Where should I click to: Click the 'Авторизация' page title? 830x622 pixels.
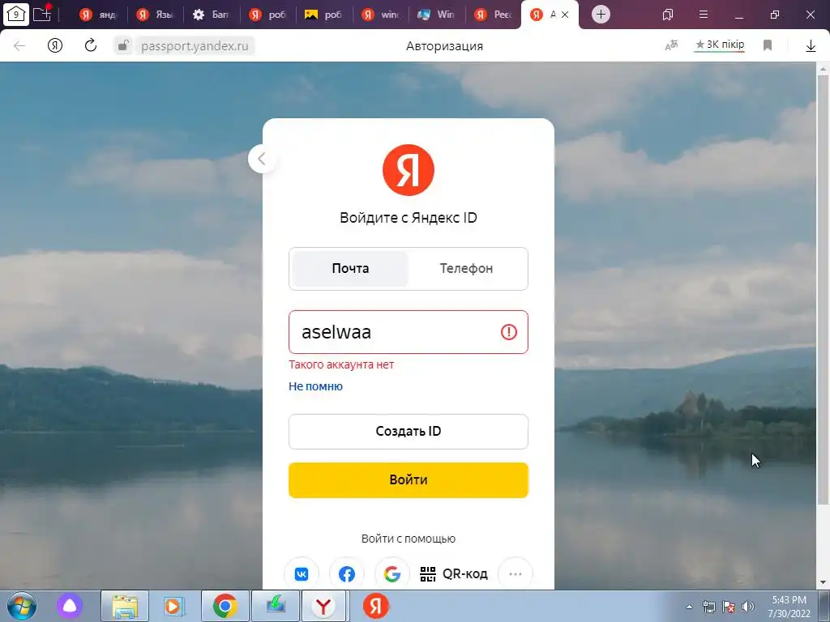[445, 46]
